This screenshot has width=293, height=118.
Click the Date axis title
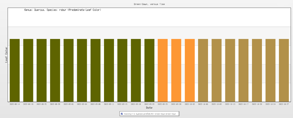pyautogui.click(x=149, y=108)
